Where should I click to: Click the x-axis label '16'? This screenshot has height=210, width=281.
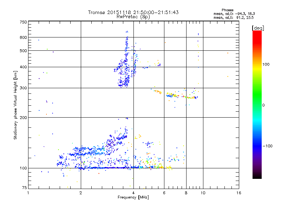[x=239, y=193]
